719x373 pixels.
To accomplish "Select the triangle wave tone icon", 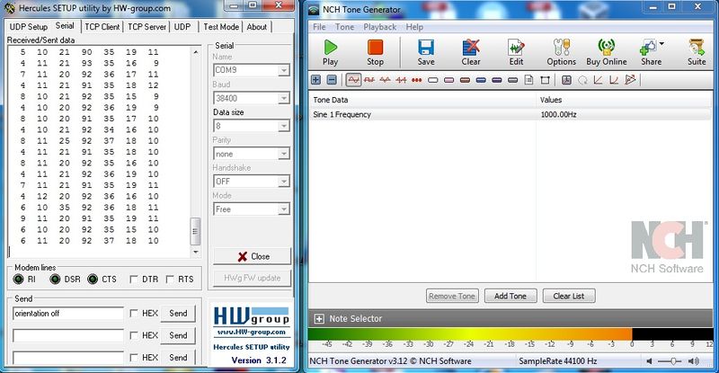I will pos(386,80).
